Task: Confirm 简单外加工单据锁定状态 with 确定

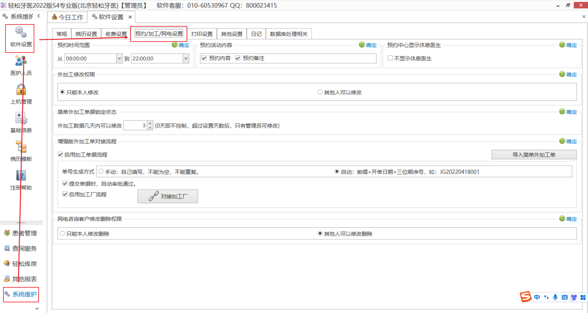Action: pyautogui.click(x=568, y=112)
